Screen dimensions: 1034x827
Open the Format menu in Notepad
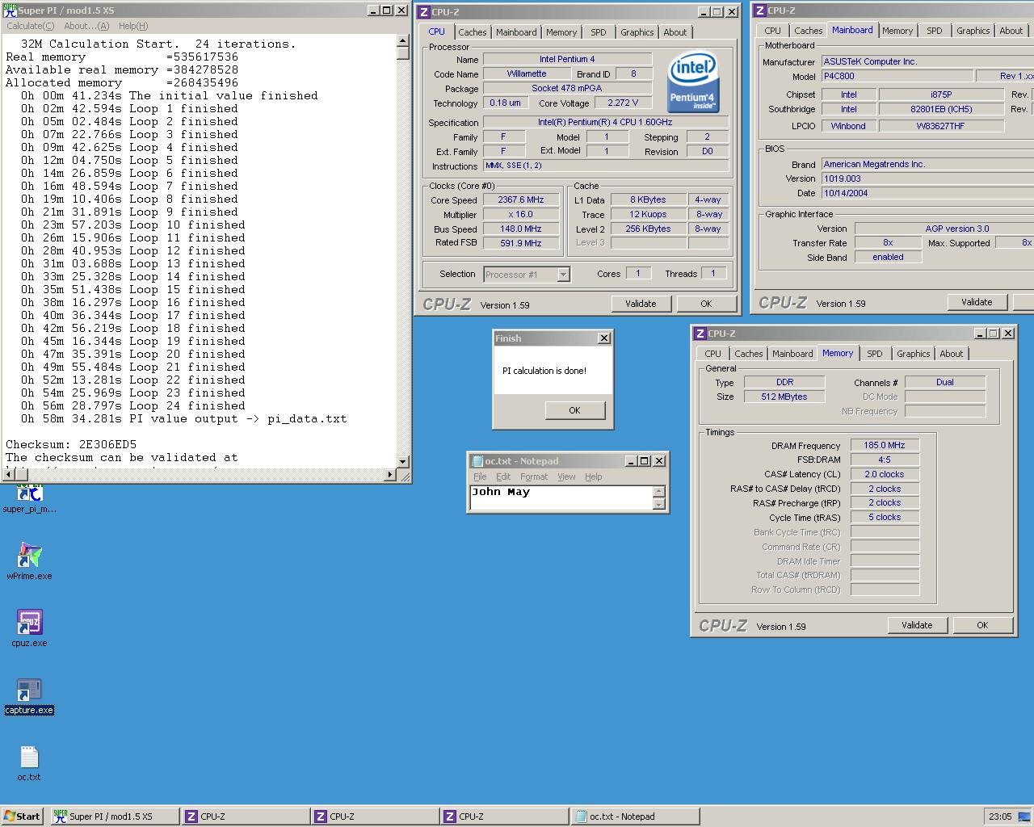(x=534, y=476)
